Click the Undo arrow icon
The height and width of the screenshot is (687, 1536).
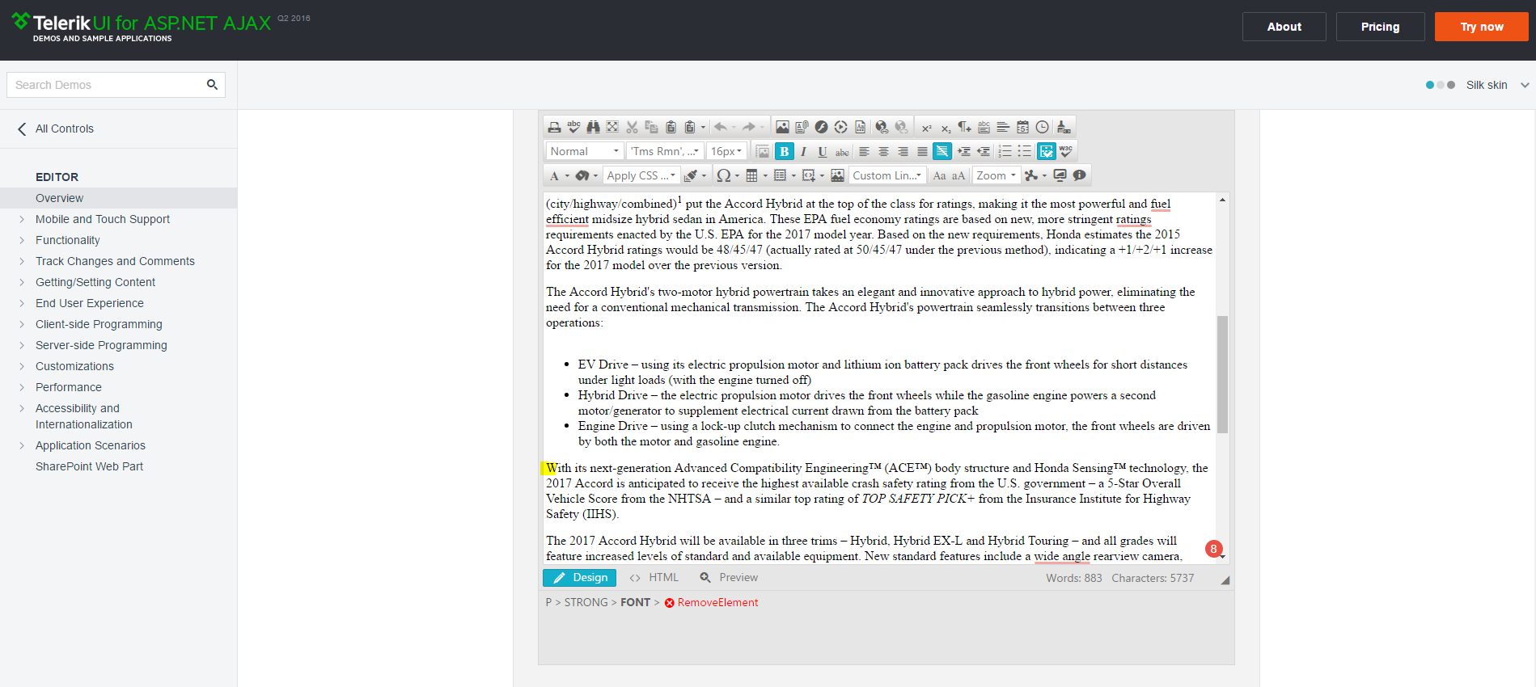point(720,127)
